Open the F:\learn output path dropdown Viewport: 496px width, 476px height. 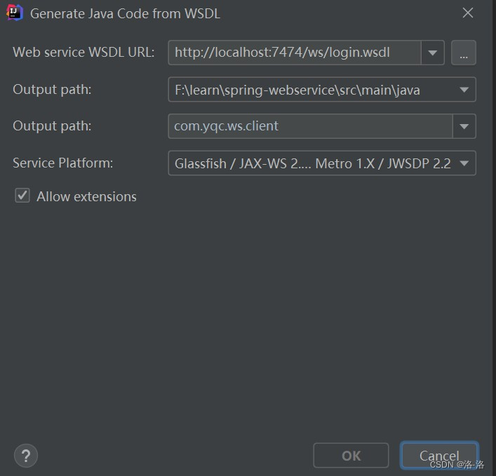pyautogui.click(x=322, y=90)
